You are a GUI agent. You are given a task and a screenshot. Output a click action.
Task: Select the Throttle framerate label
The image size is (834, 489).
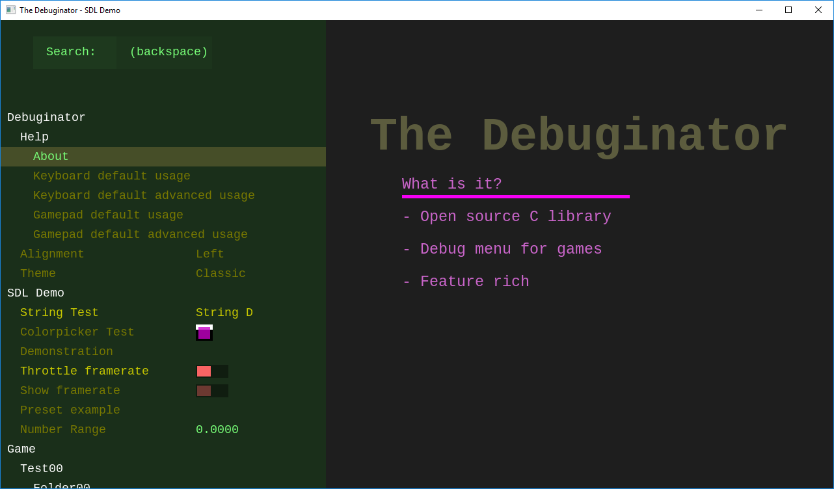tap(85, 371)
